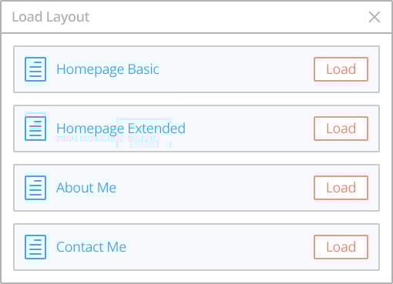Load the About Me layout

341,188
